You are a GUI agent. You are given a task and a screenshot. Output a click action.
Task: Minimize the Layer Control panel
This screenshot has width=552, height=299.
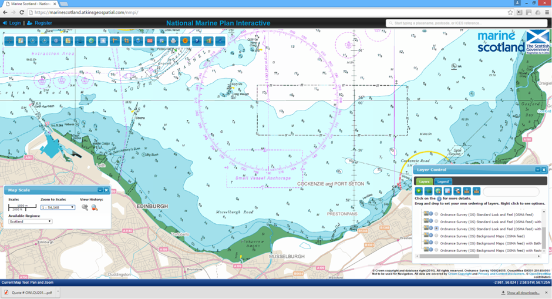(536, 170)
